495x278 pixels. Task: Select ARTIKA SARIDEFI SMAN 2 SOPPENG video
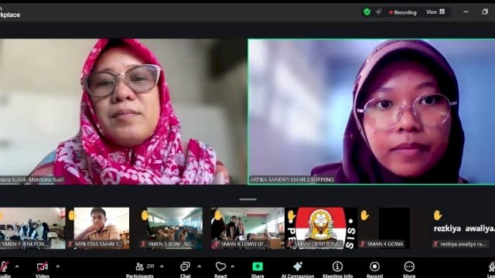click(x=371, y=111)
